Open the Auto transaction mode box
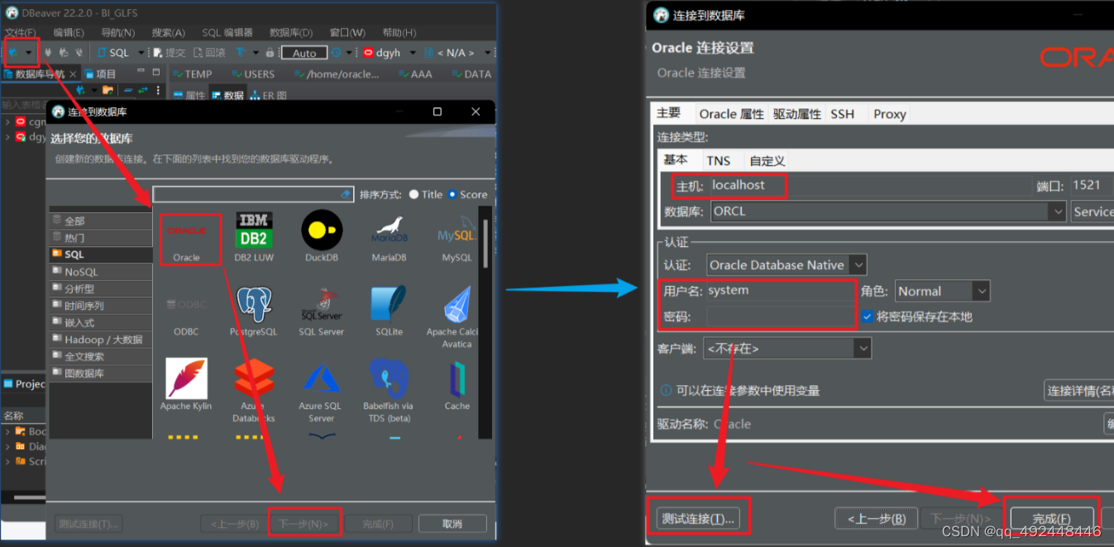Screen dimensions: 1114x547 (x=304, y=53)
